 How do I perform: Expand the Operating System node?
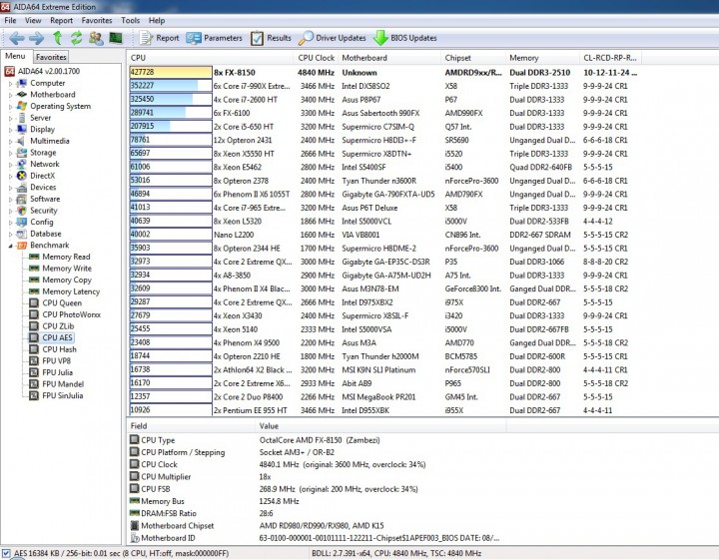click(11, 107)
